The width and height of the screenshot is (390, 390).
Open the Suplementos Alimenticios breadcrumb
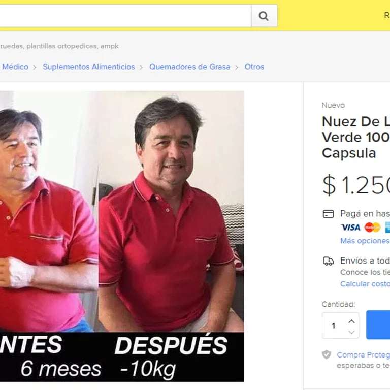[x=89, y=67]
